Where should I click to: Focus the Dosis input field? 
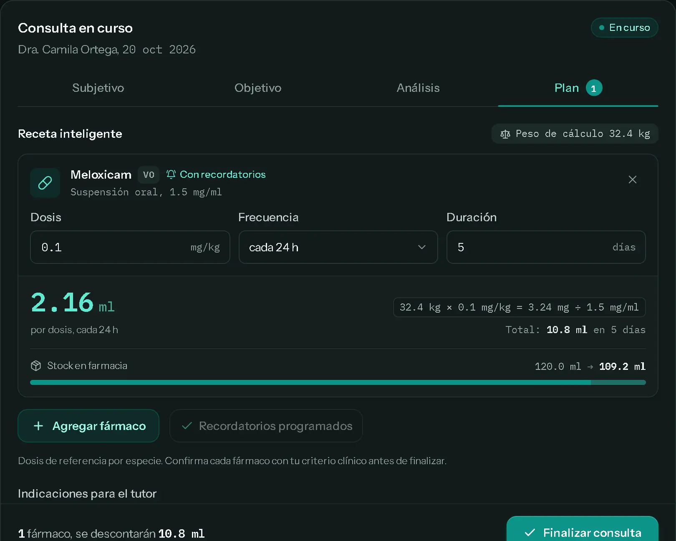[x=130, y=247]
